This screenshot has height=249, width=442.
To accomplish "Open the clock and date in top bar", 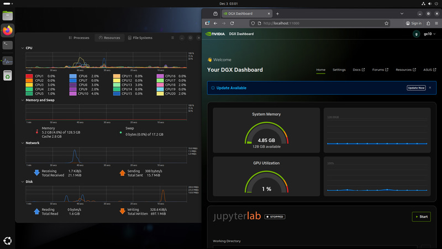I will point(228,4).
